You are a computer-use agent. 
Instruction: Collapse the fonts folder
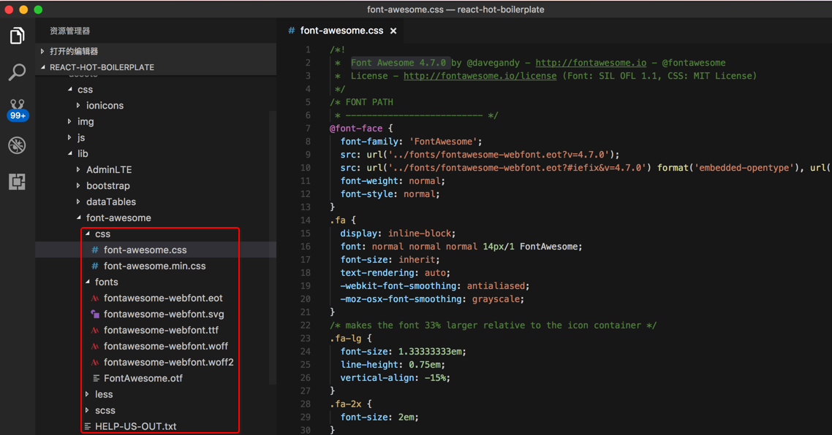(106, 282)
